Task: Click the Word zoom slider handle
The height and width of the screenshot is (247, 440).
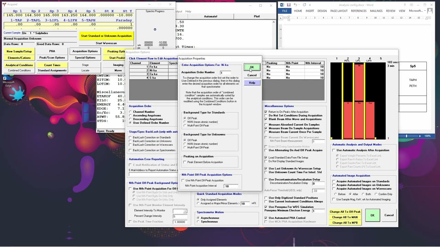Action: point(406,136)
